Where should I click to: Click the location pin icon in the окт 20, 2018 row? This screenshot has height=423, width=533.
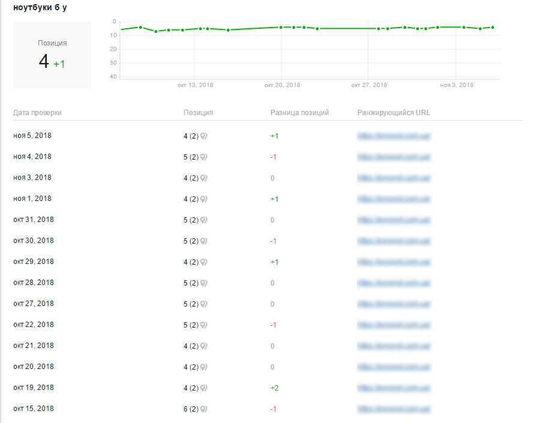point(204,367)
